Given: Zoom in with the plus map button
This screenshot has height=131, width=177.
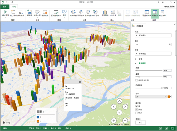Looking at the screenshot, I should (114, 121).
